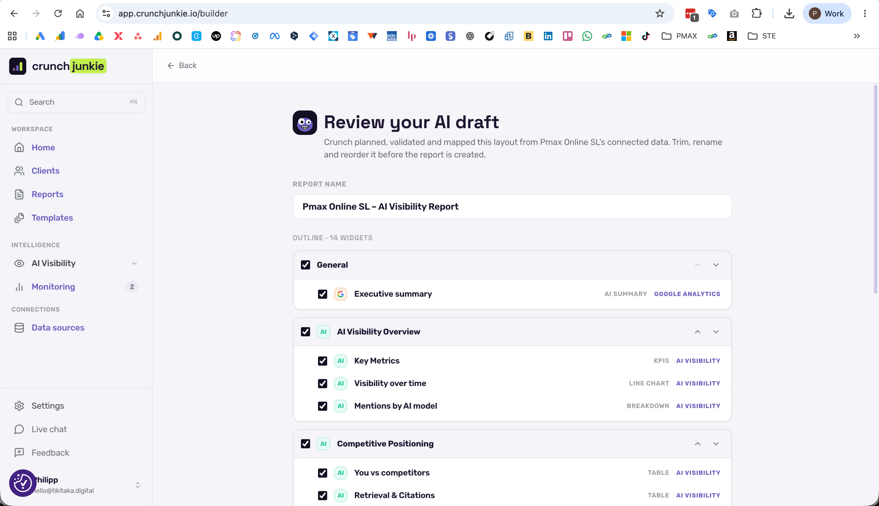Open Templates in the sidebar
Viewport: 879px width, 506px height.
52,218
